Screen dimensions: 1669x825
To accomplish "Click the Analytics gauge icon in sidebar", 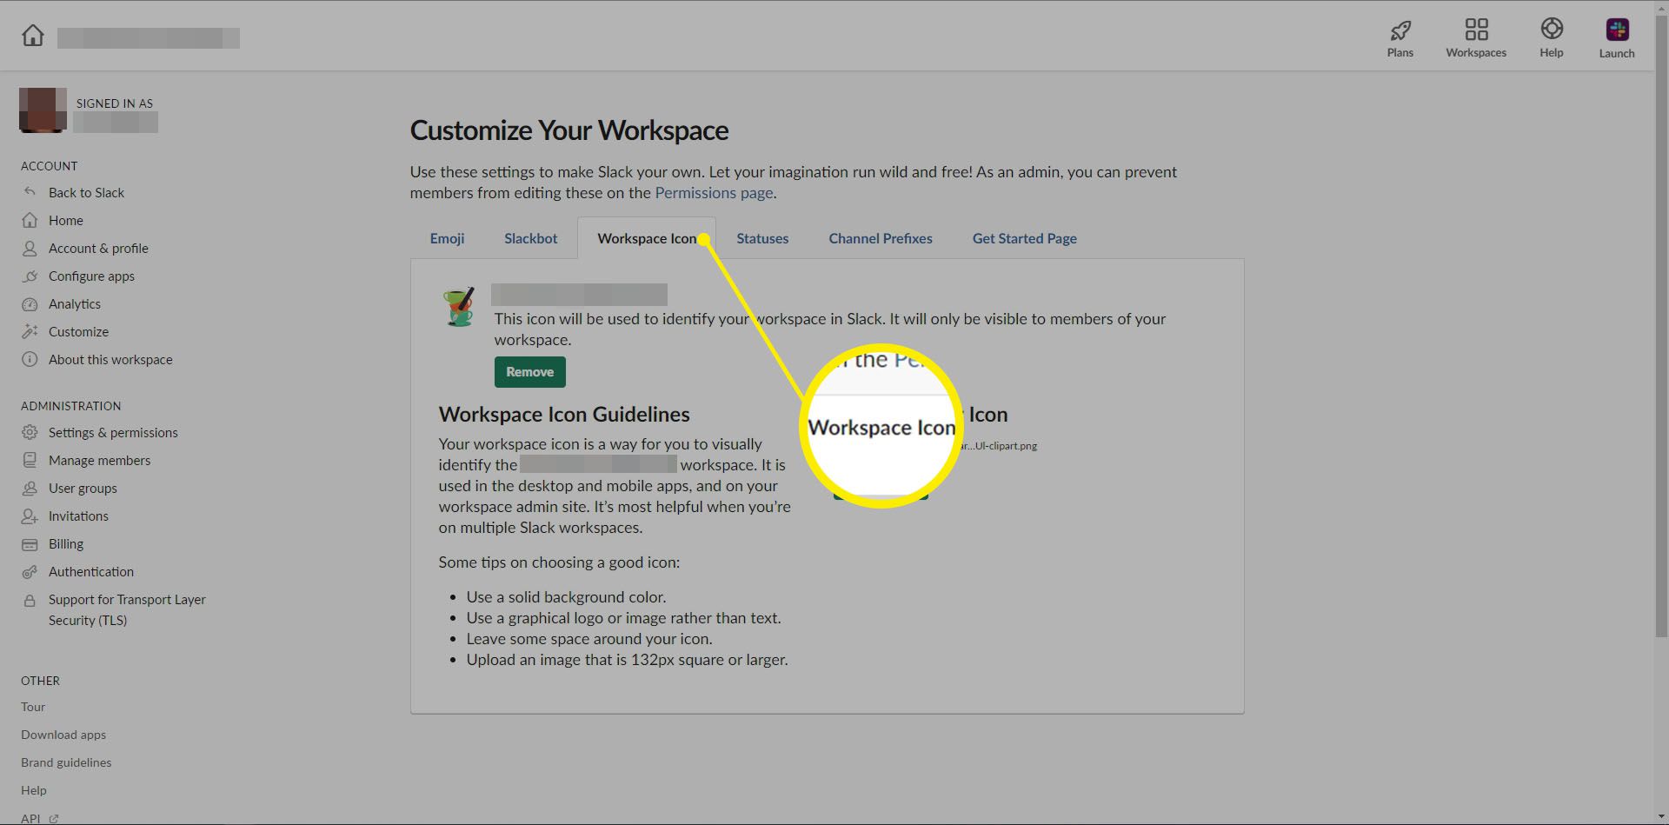I will [x=30, y=304].
